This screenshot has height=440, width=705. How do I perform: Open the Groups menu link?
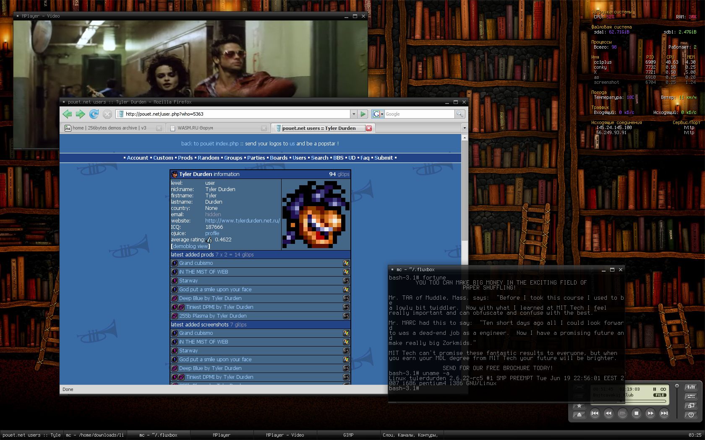coord(233,158)
